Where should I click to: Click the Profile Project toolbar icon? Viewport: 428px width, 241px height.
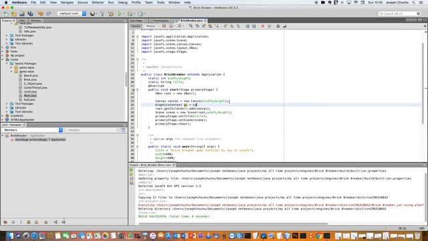click(x=140, y=13)
